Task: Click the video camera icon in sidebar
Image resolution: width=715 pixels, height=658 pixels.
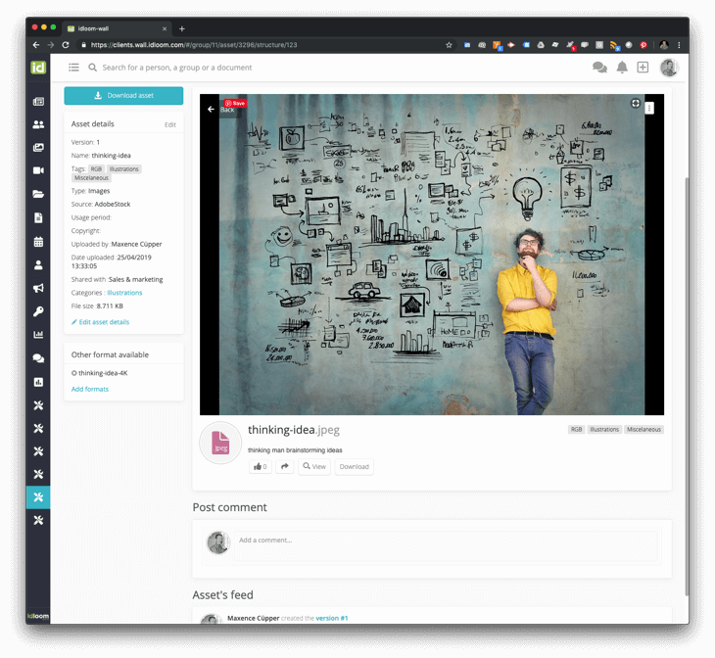Action: 38,170
